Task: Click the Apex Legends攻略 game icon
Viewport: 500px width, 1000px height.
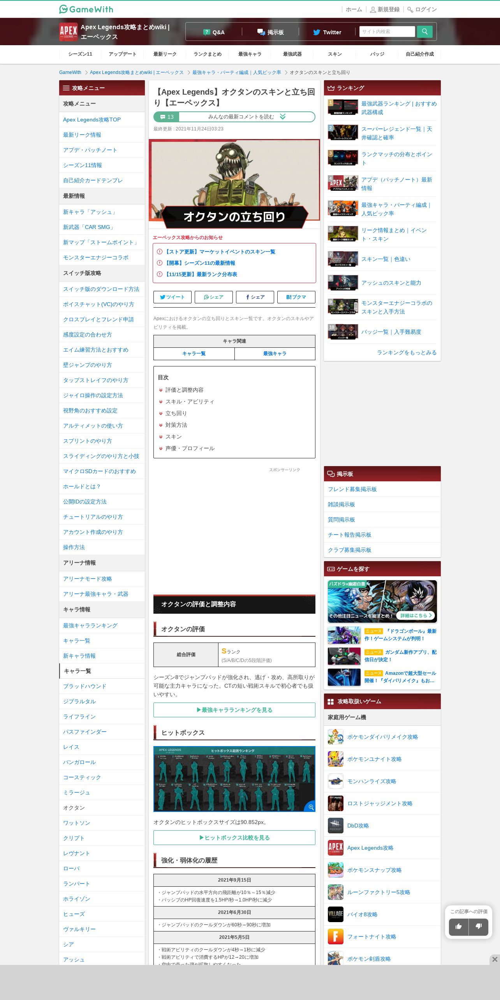Action: click(336, 848)
